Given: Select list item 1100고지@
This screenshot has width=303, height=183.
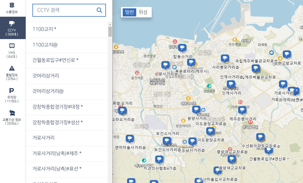Looking at the screenshot, I should [67, 45].
